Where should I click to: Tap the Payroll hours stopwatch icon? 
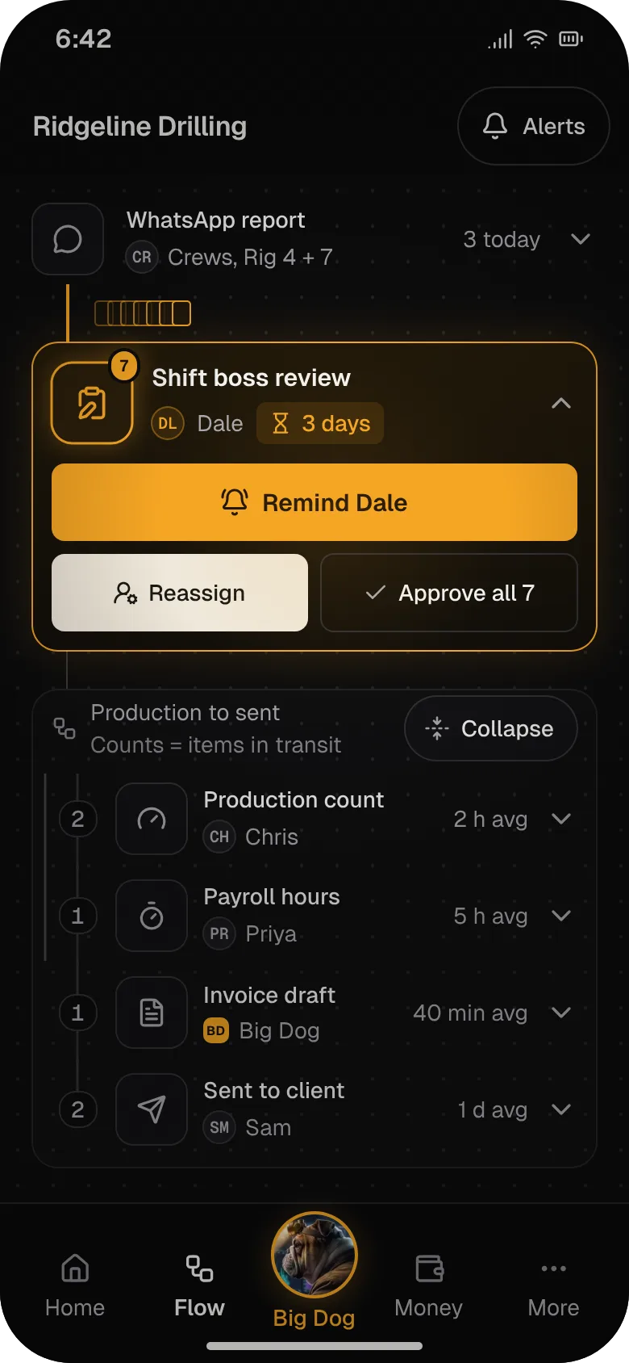click(x=152, y=916)
